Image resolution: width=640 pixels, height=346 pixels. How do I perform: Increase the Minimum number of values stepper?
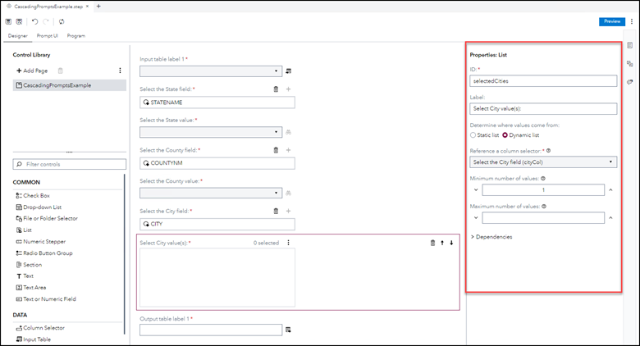[610, 189]
